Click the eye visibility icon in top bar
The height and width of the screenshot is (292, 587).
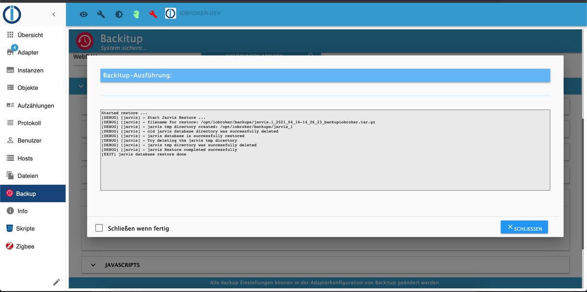click(84, 15)
